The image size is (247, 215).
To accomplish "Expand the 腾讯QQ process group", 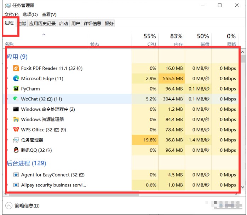I will [x=7, y=150].
